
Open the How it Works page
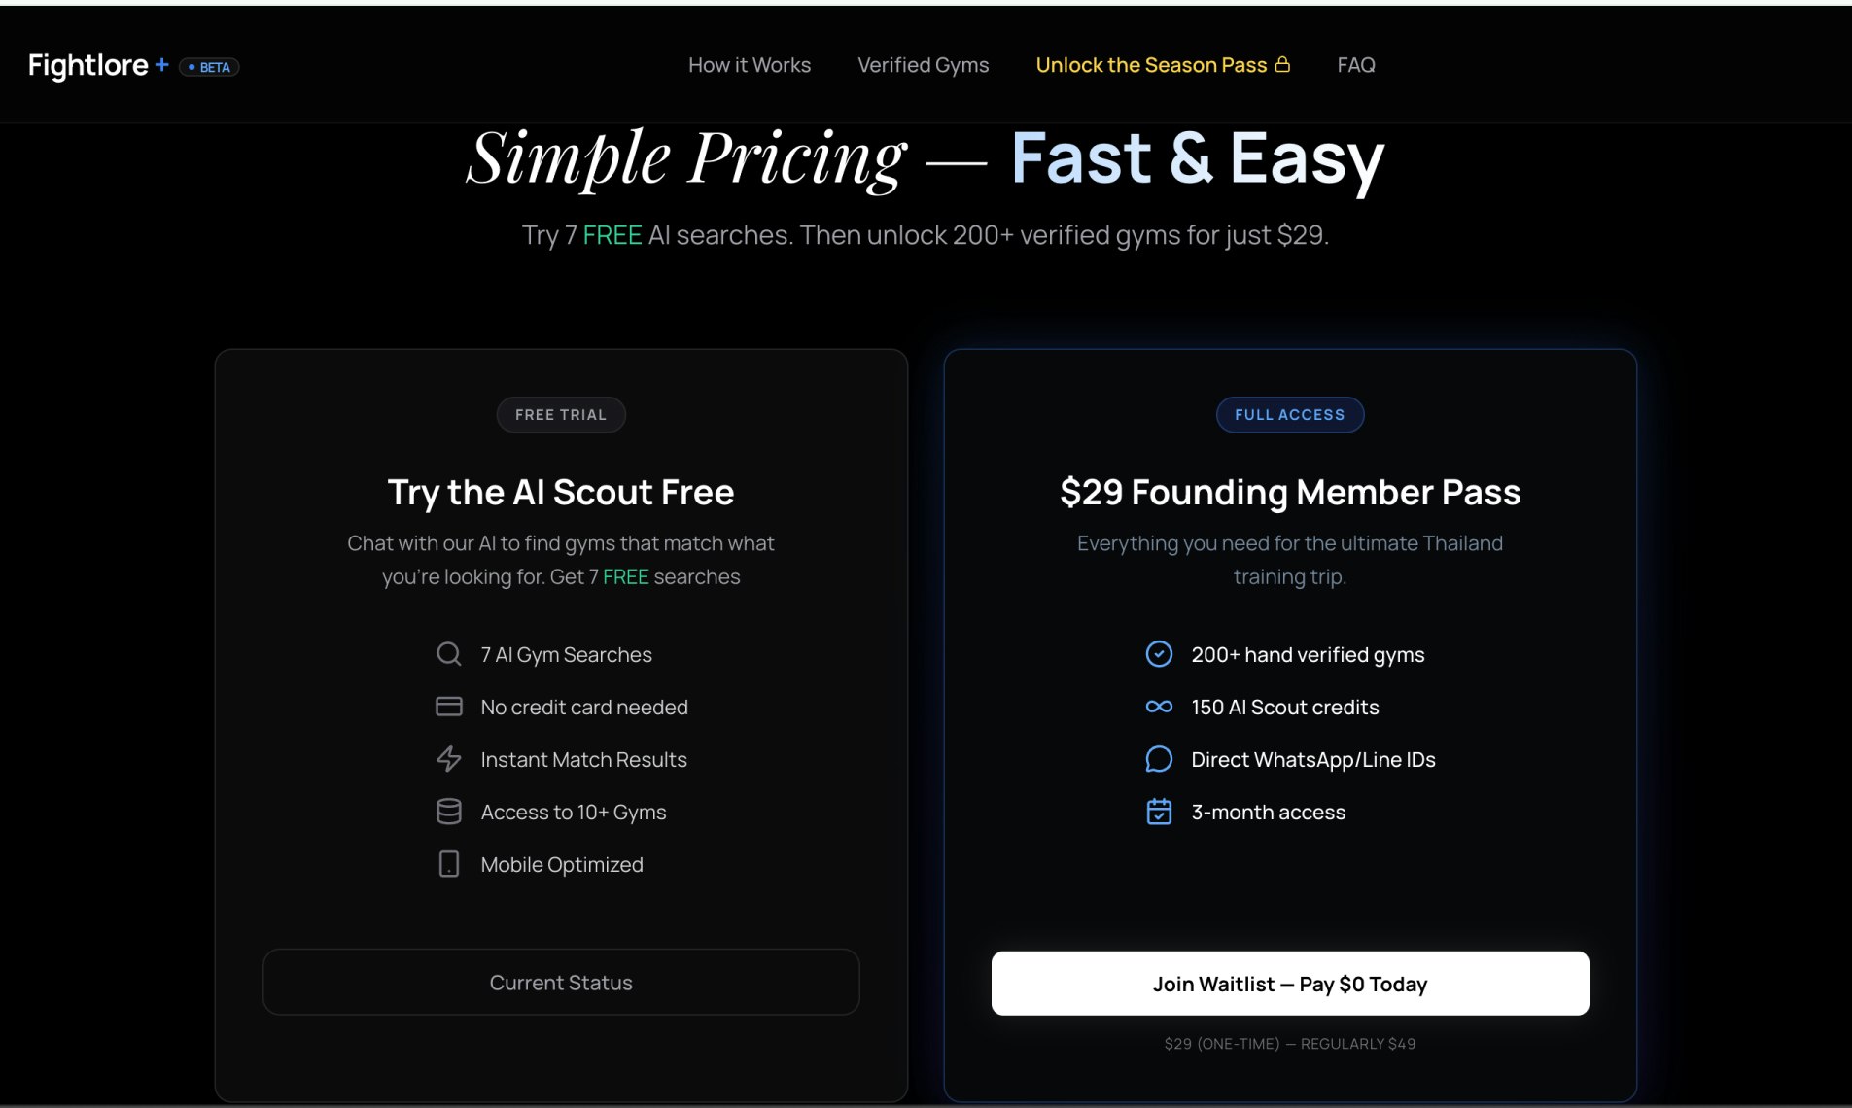pyautogui.click(x=749, y=64)
